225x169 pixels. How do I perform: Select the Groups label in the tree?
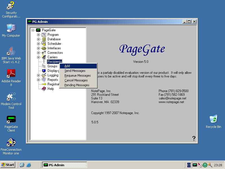pos(52,66)
